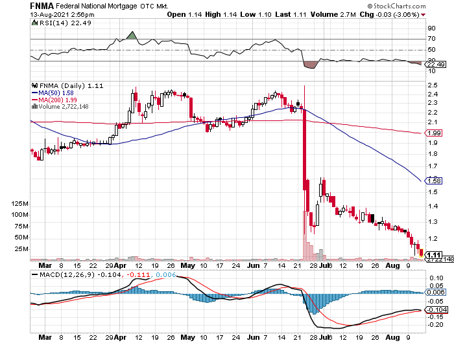Click the 1.58 MA(50) price tag
The width and height of the screenshot is (454, 343).
pyautogui.click(x=433, y=181)
